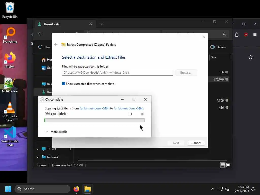Pause the file copy operation
Viewport: 260px width, 195px height.
131,114
